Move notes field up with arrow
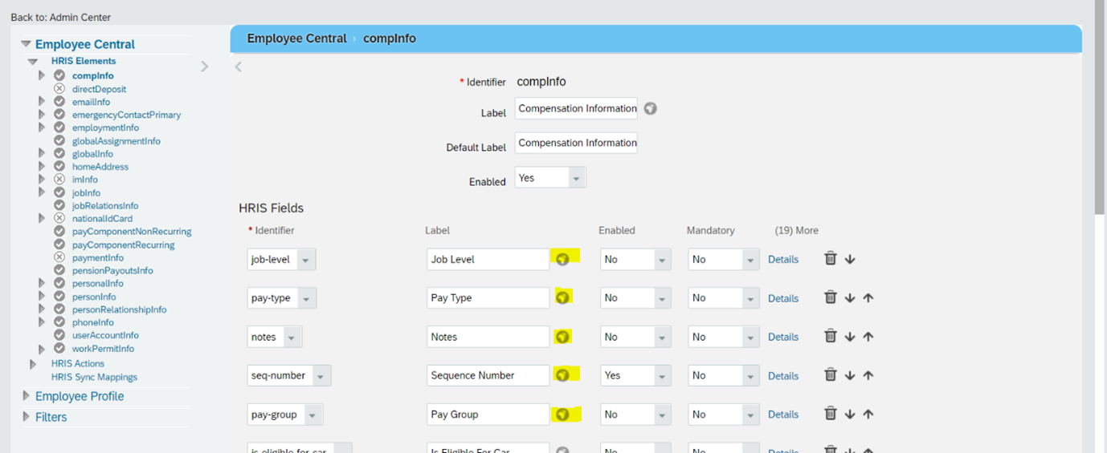The width and height of the screenshot is (1107, 453). 868,337
